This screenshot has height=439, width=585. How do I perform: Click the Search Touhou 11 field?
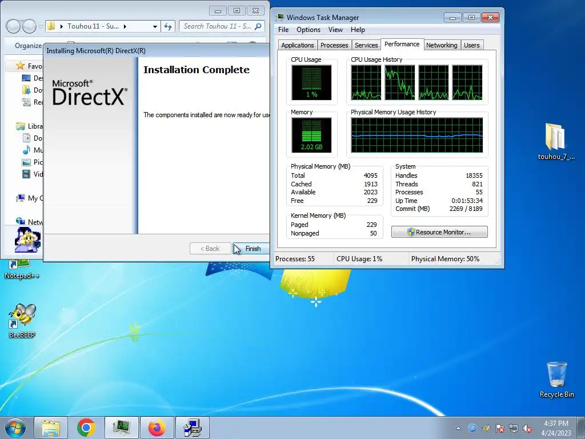pos(222,26)
